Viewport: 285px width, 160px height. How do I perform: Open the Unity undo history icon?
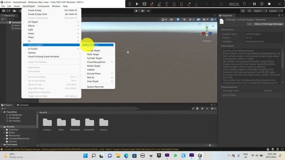(243, 11)
